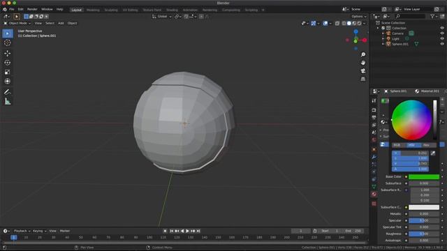Select the Scale tool
Viewport: 447px width, 251px height.
click(x=8, y=72)
